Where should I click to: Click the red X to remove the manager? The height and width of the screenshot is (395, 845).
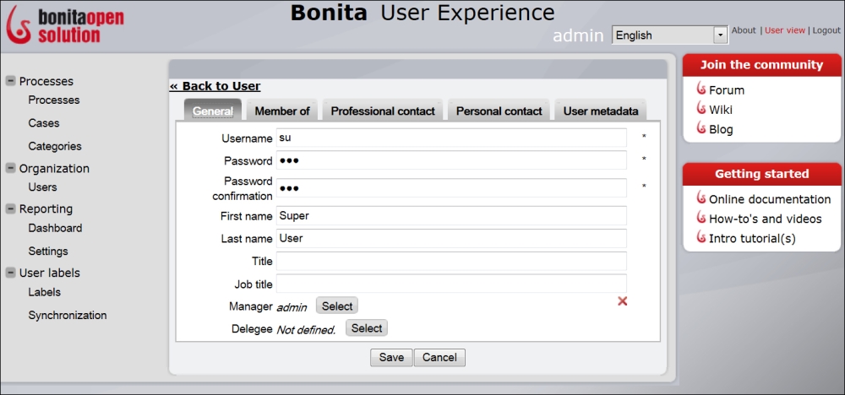(623, 301)
